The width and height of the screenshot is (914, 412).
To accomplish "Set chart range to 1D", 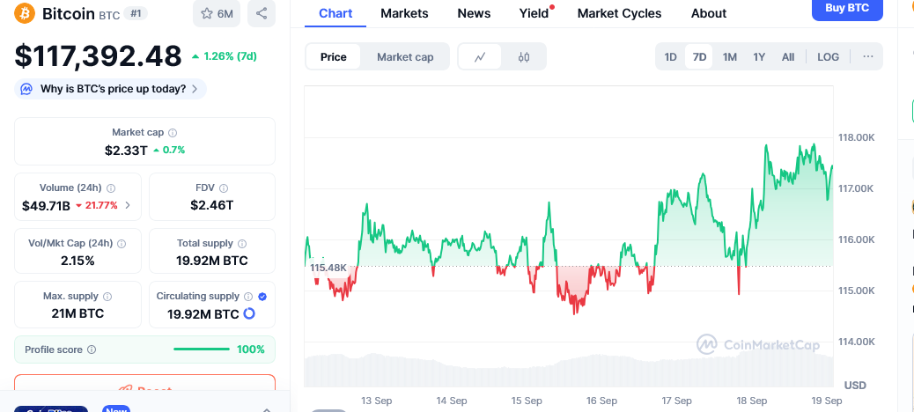I will tap(670, 56).
